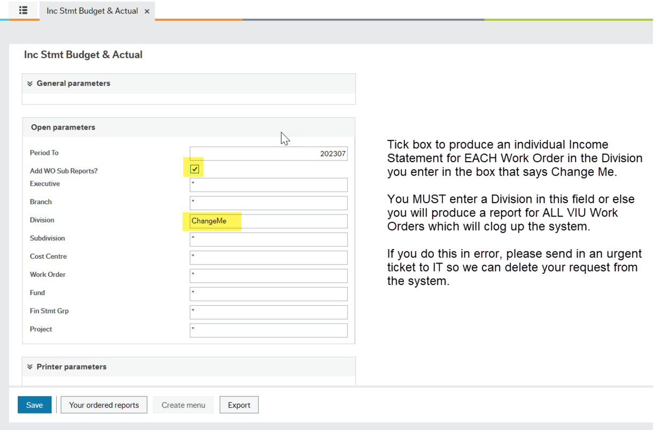Click the Work Order wildcard field
The image size is (654, 430).
click(x=267, y=275)
